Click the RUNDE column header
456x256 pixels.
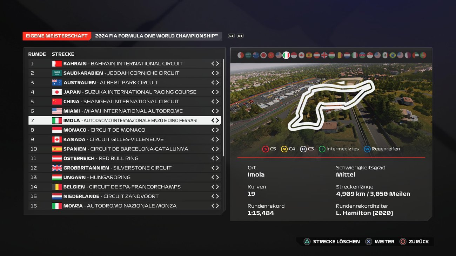pos(37,54)
